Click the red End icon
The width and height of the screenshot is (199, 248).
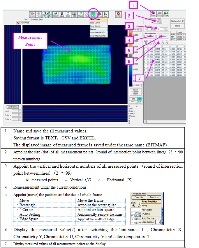coord(118,14)
